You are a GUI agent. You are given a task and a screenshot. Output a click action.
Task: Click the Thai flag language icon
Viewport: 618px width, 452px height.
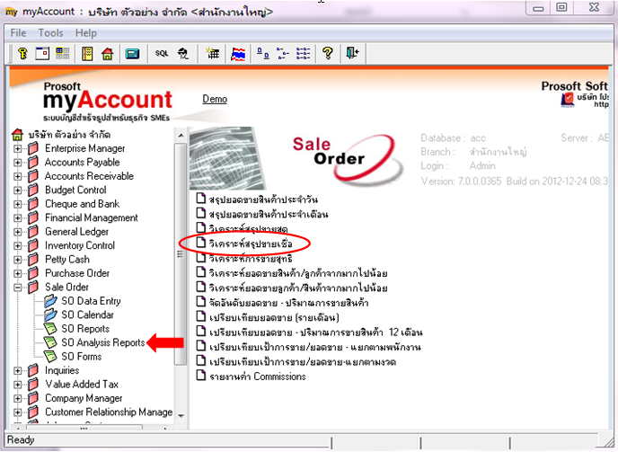[x=238, y=53]
